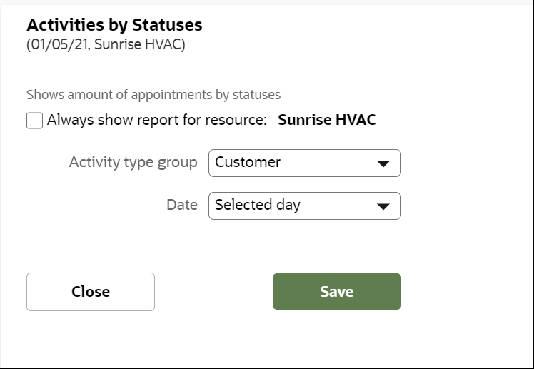This screenshot has width=534, height=369.
Task: Select the 'Selected day' value text in the combo box
Action: click(258, 205)
